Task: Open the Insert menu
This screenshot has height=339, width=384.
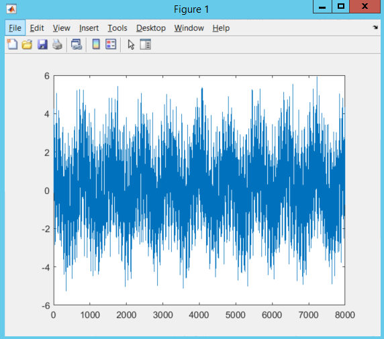Action: click(89, 28)
